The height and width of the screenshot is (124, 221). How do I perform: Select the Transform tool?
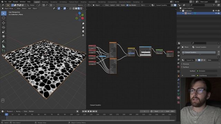tap(4, 37)
